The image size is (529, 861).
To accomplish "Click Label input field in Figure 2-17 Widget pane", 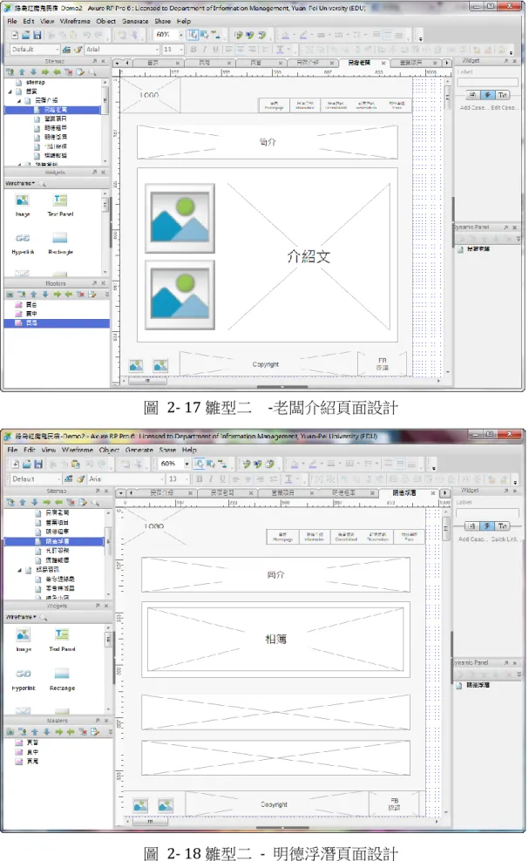I will click(x=488, y=83).
